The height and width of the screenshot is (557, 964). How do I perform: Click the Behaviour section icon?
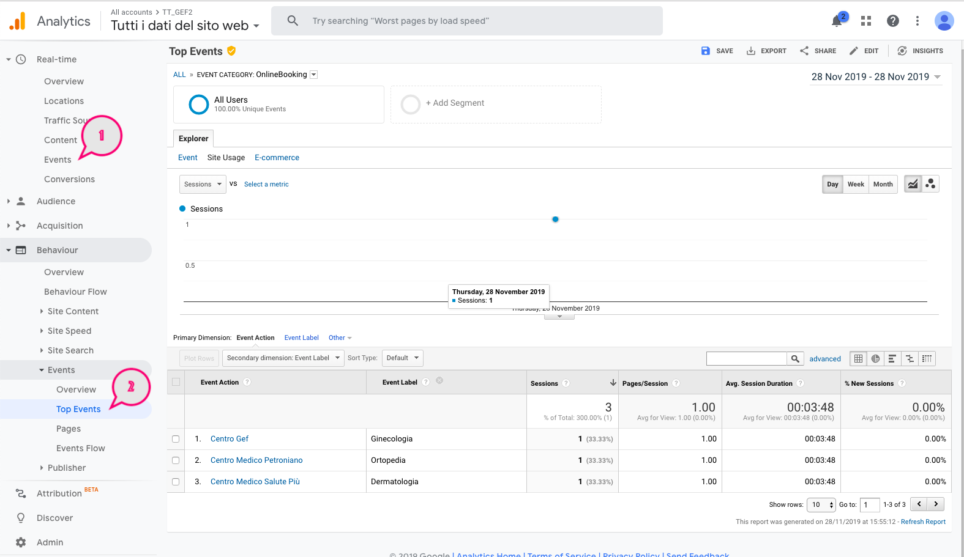point(21,250)
